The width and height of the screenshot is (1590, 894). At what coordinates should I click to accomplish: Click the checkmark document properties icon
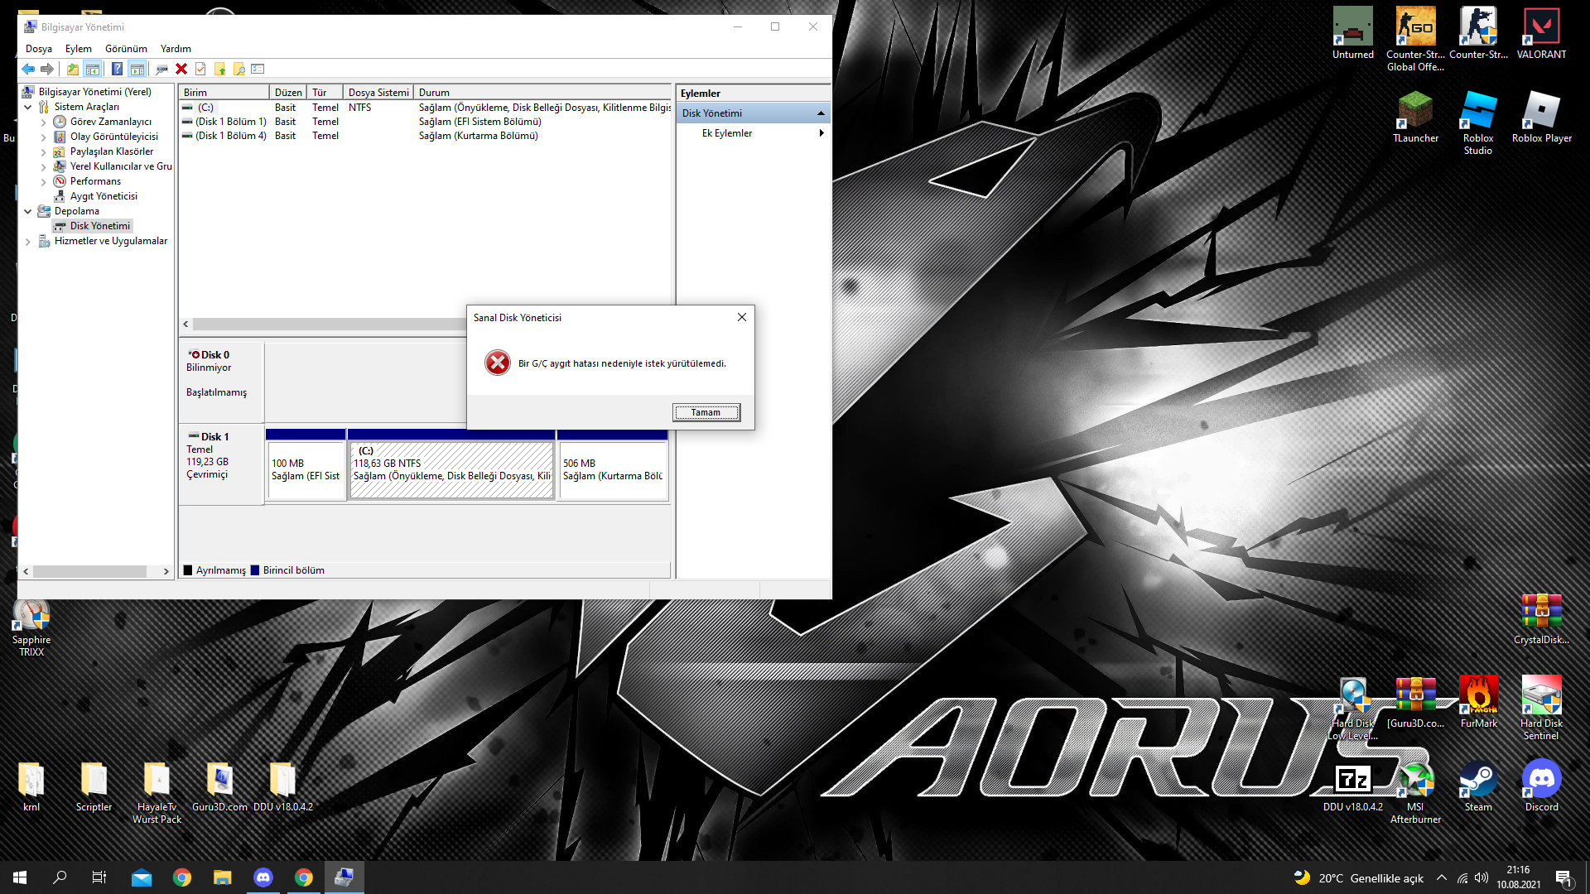coord(200,70)
